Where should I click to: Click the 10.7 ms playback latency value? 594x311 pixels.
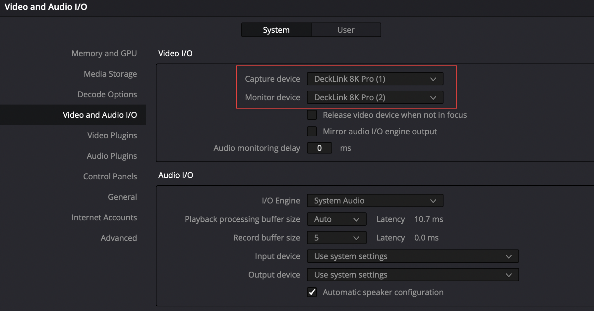coord(429,219)
